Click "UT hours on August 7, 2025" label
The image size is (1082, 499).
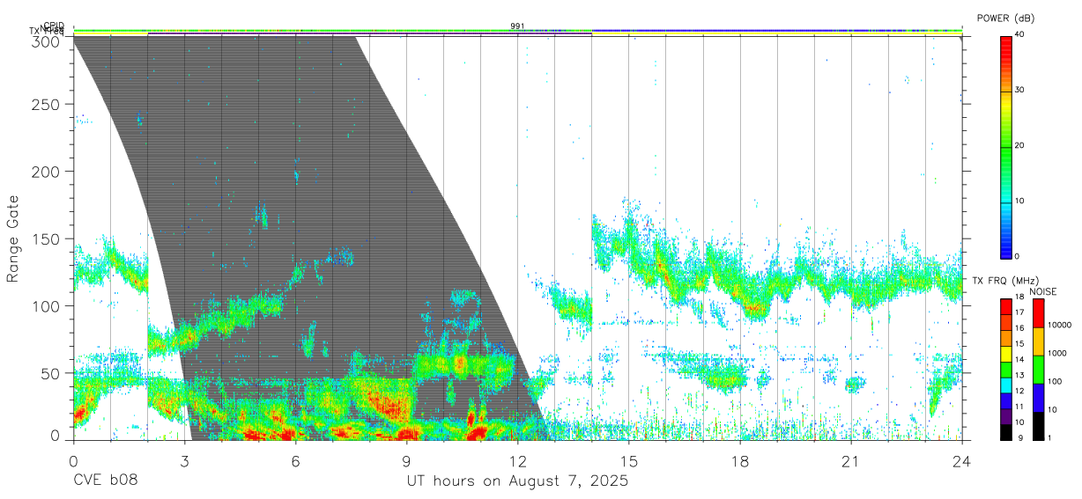[517, 482]
